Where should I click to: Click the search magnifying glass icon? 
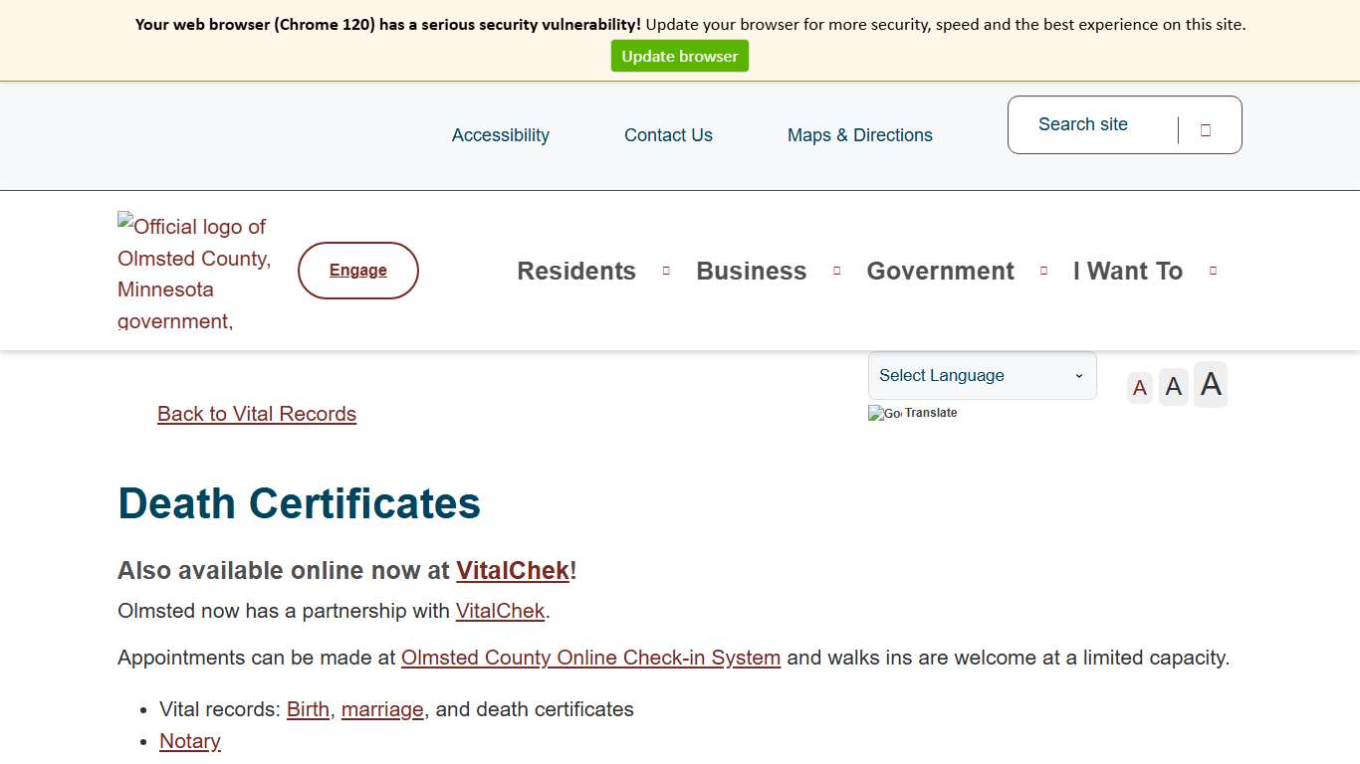point(1206,128)
